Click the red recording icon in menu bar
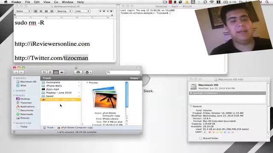Viewport: 273px width, 153px height. tap(170, 2)
